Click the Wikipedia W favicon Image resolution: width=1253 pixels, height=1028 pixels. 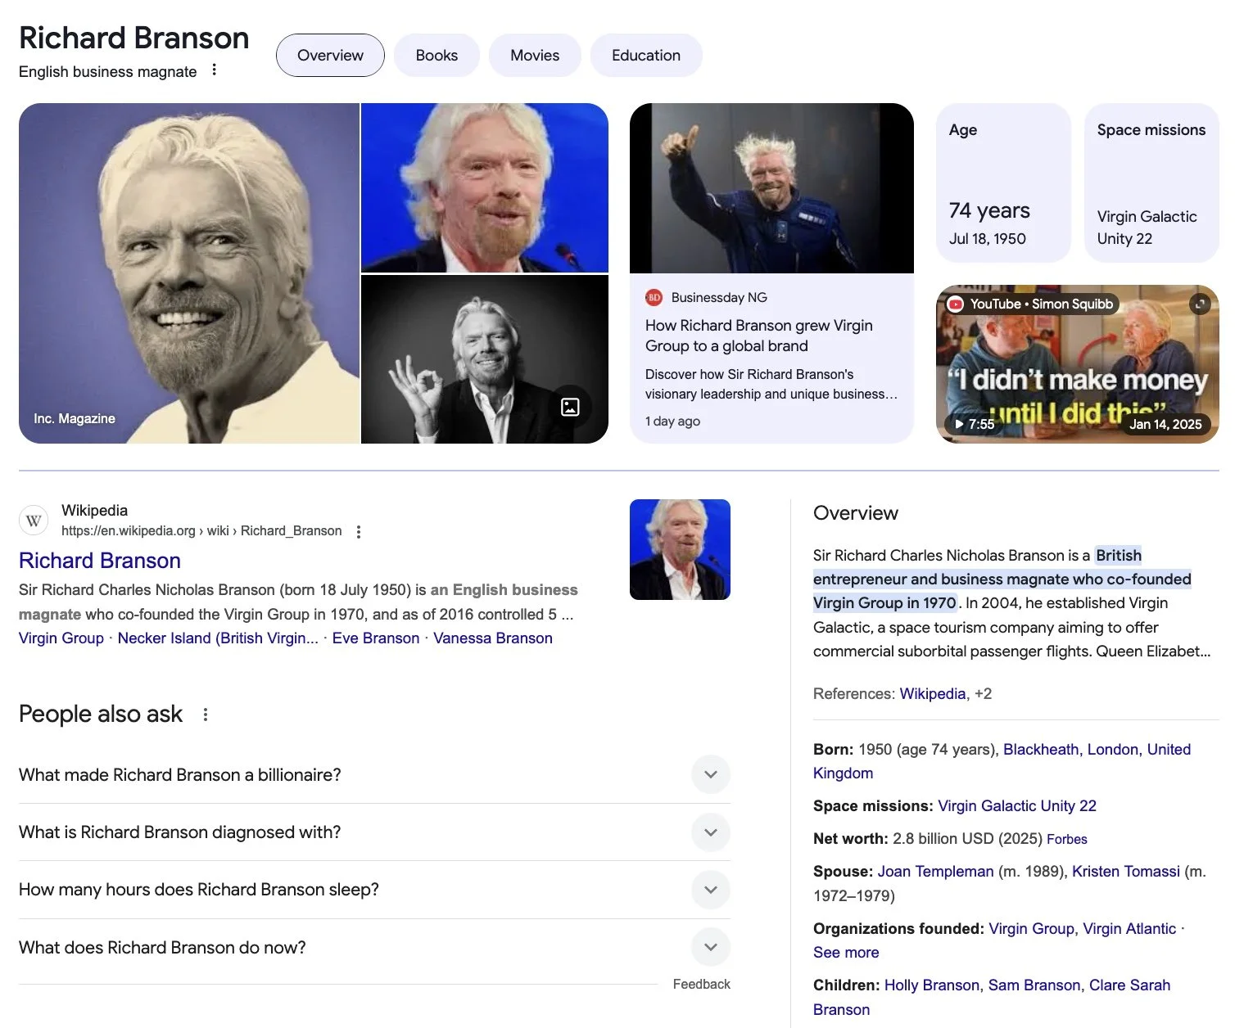pos(34,521)
